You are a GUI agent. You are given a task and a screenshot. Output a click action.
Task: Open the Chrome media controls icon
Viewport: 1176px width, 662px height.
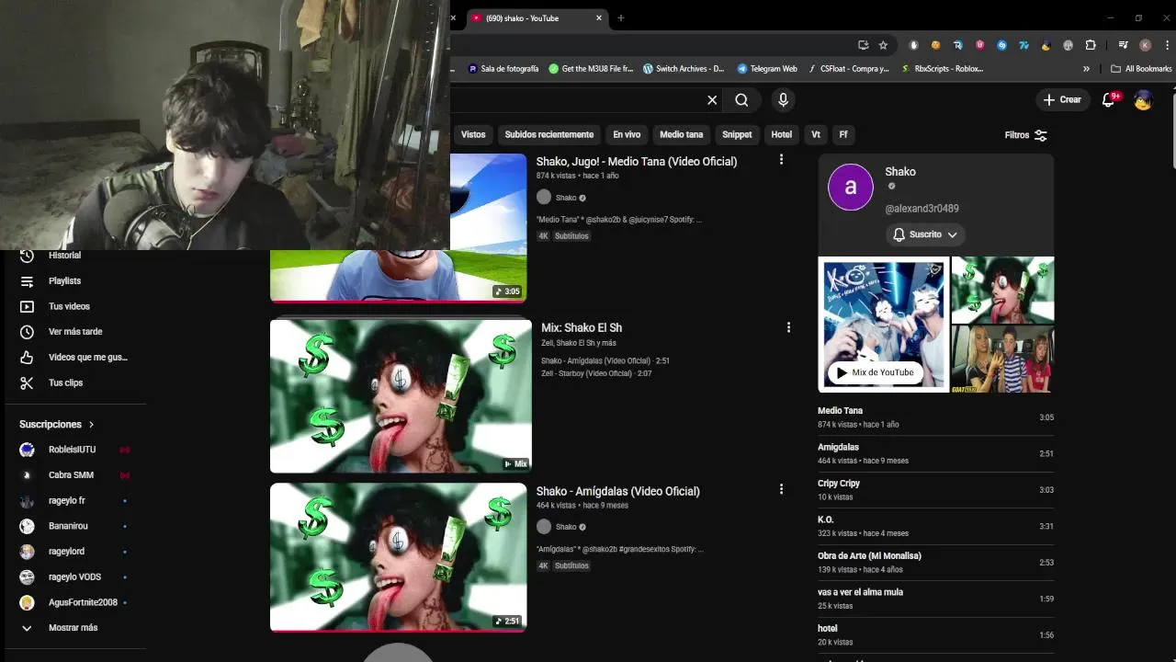tap(1123, 45)
